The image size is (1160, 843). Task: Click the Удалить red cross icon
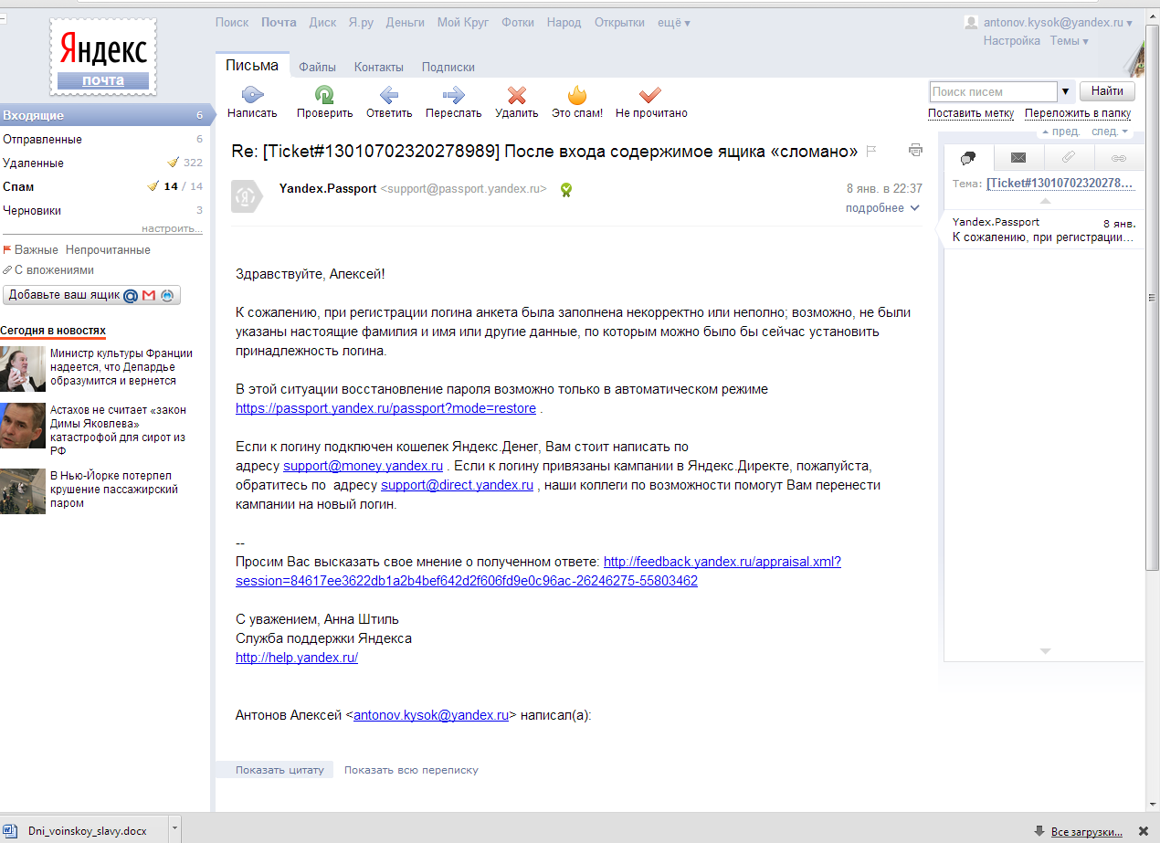pos(517,94)
